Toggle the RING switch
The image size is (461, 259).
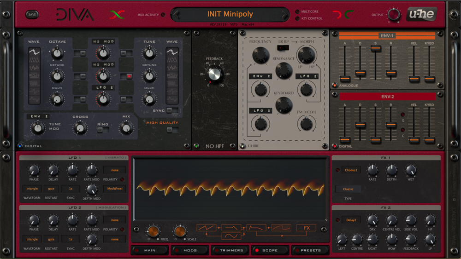click(103, 130)
